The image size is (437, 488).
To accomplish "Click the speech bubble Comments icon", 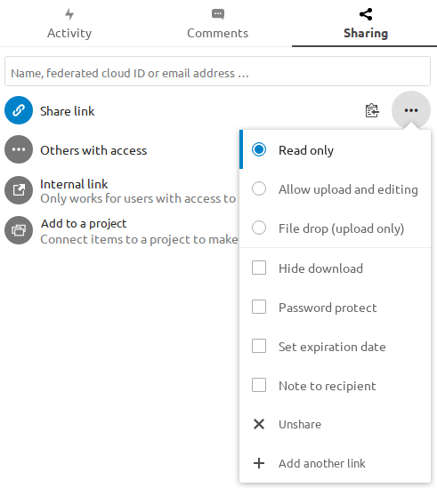I will 218,14.
